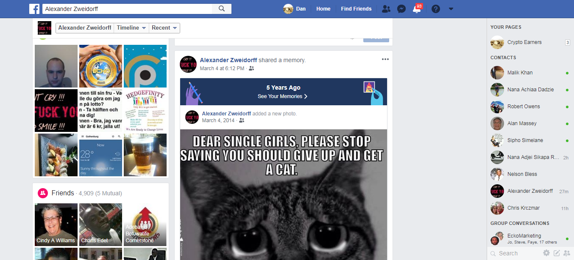The image size is (574, 260).
Task: Open Find Friends in top navigation
Action: click(356, 9)
